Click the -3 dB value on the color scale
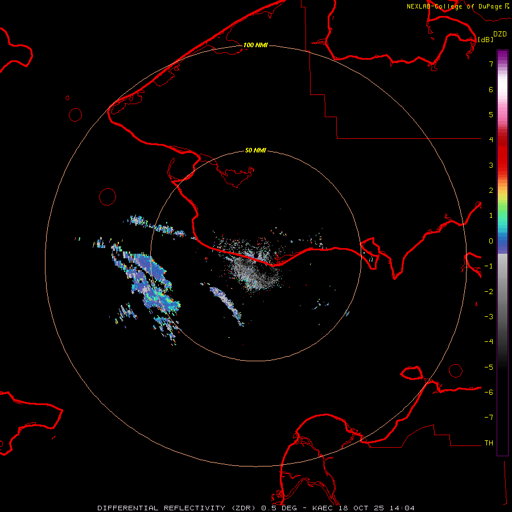 tap(489, 317)
